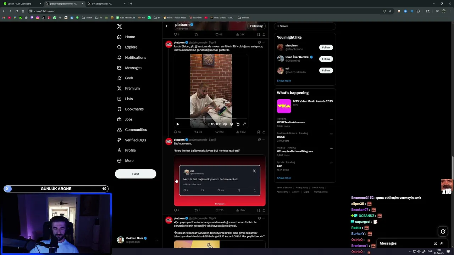Open Lists in the sidebar
Viewport: 454px width, 255px height.
[x=125, y=99]
